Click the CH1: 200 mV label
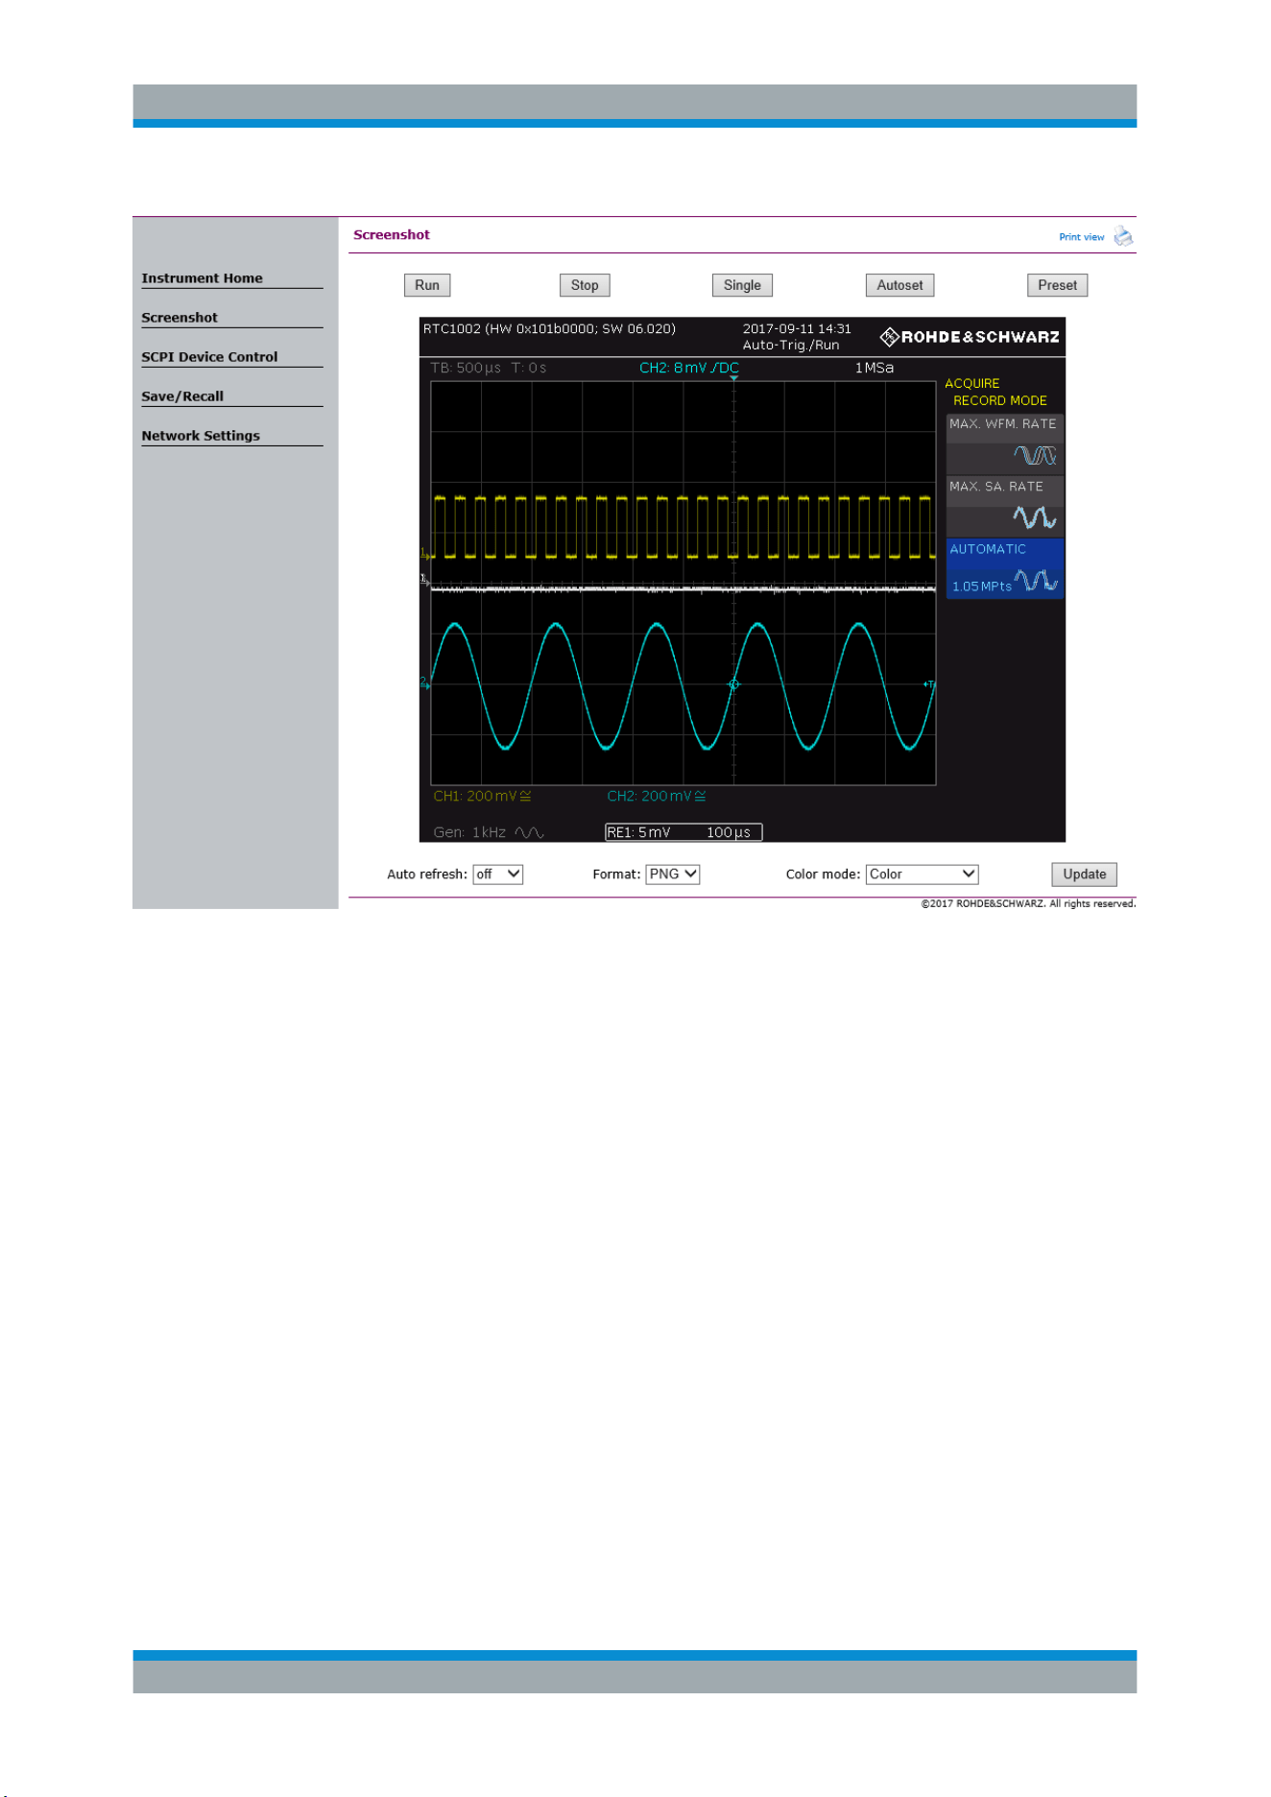Screen dimensions: 1271x1797 click(x=482, y=796)
